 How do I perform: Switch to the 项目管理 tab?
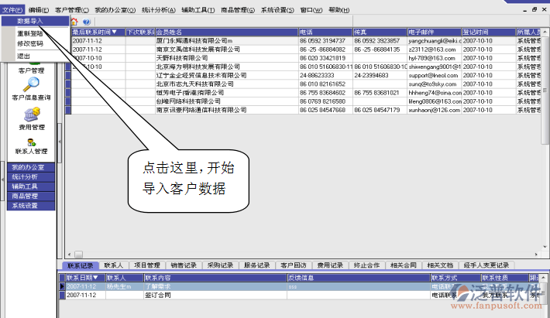click(147, 265)
